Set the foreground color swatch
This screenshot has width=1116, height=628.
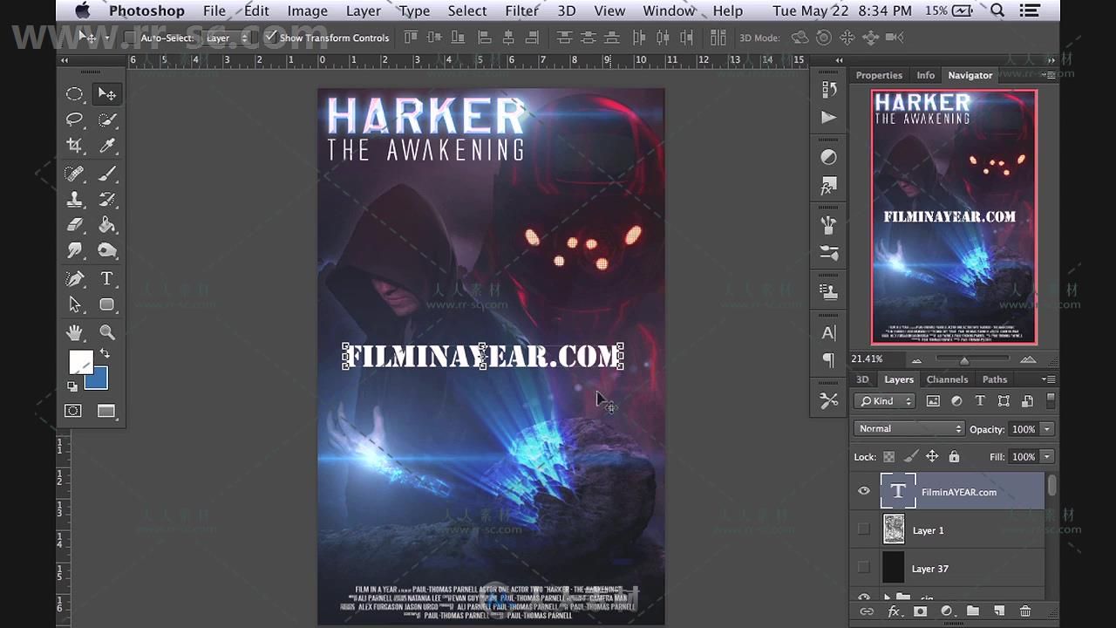point(80,362)
